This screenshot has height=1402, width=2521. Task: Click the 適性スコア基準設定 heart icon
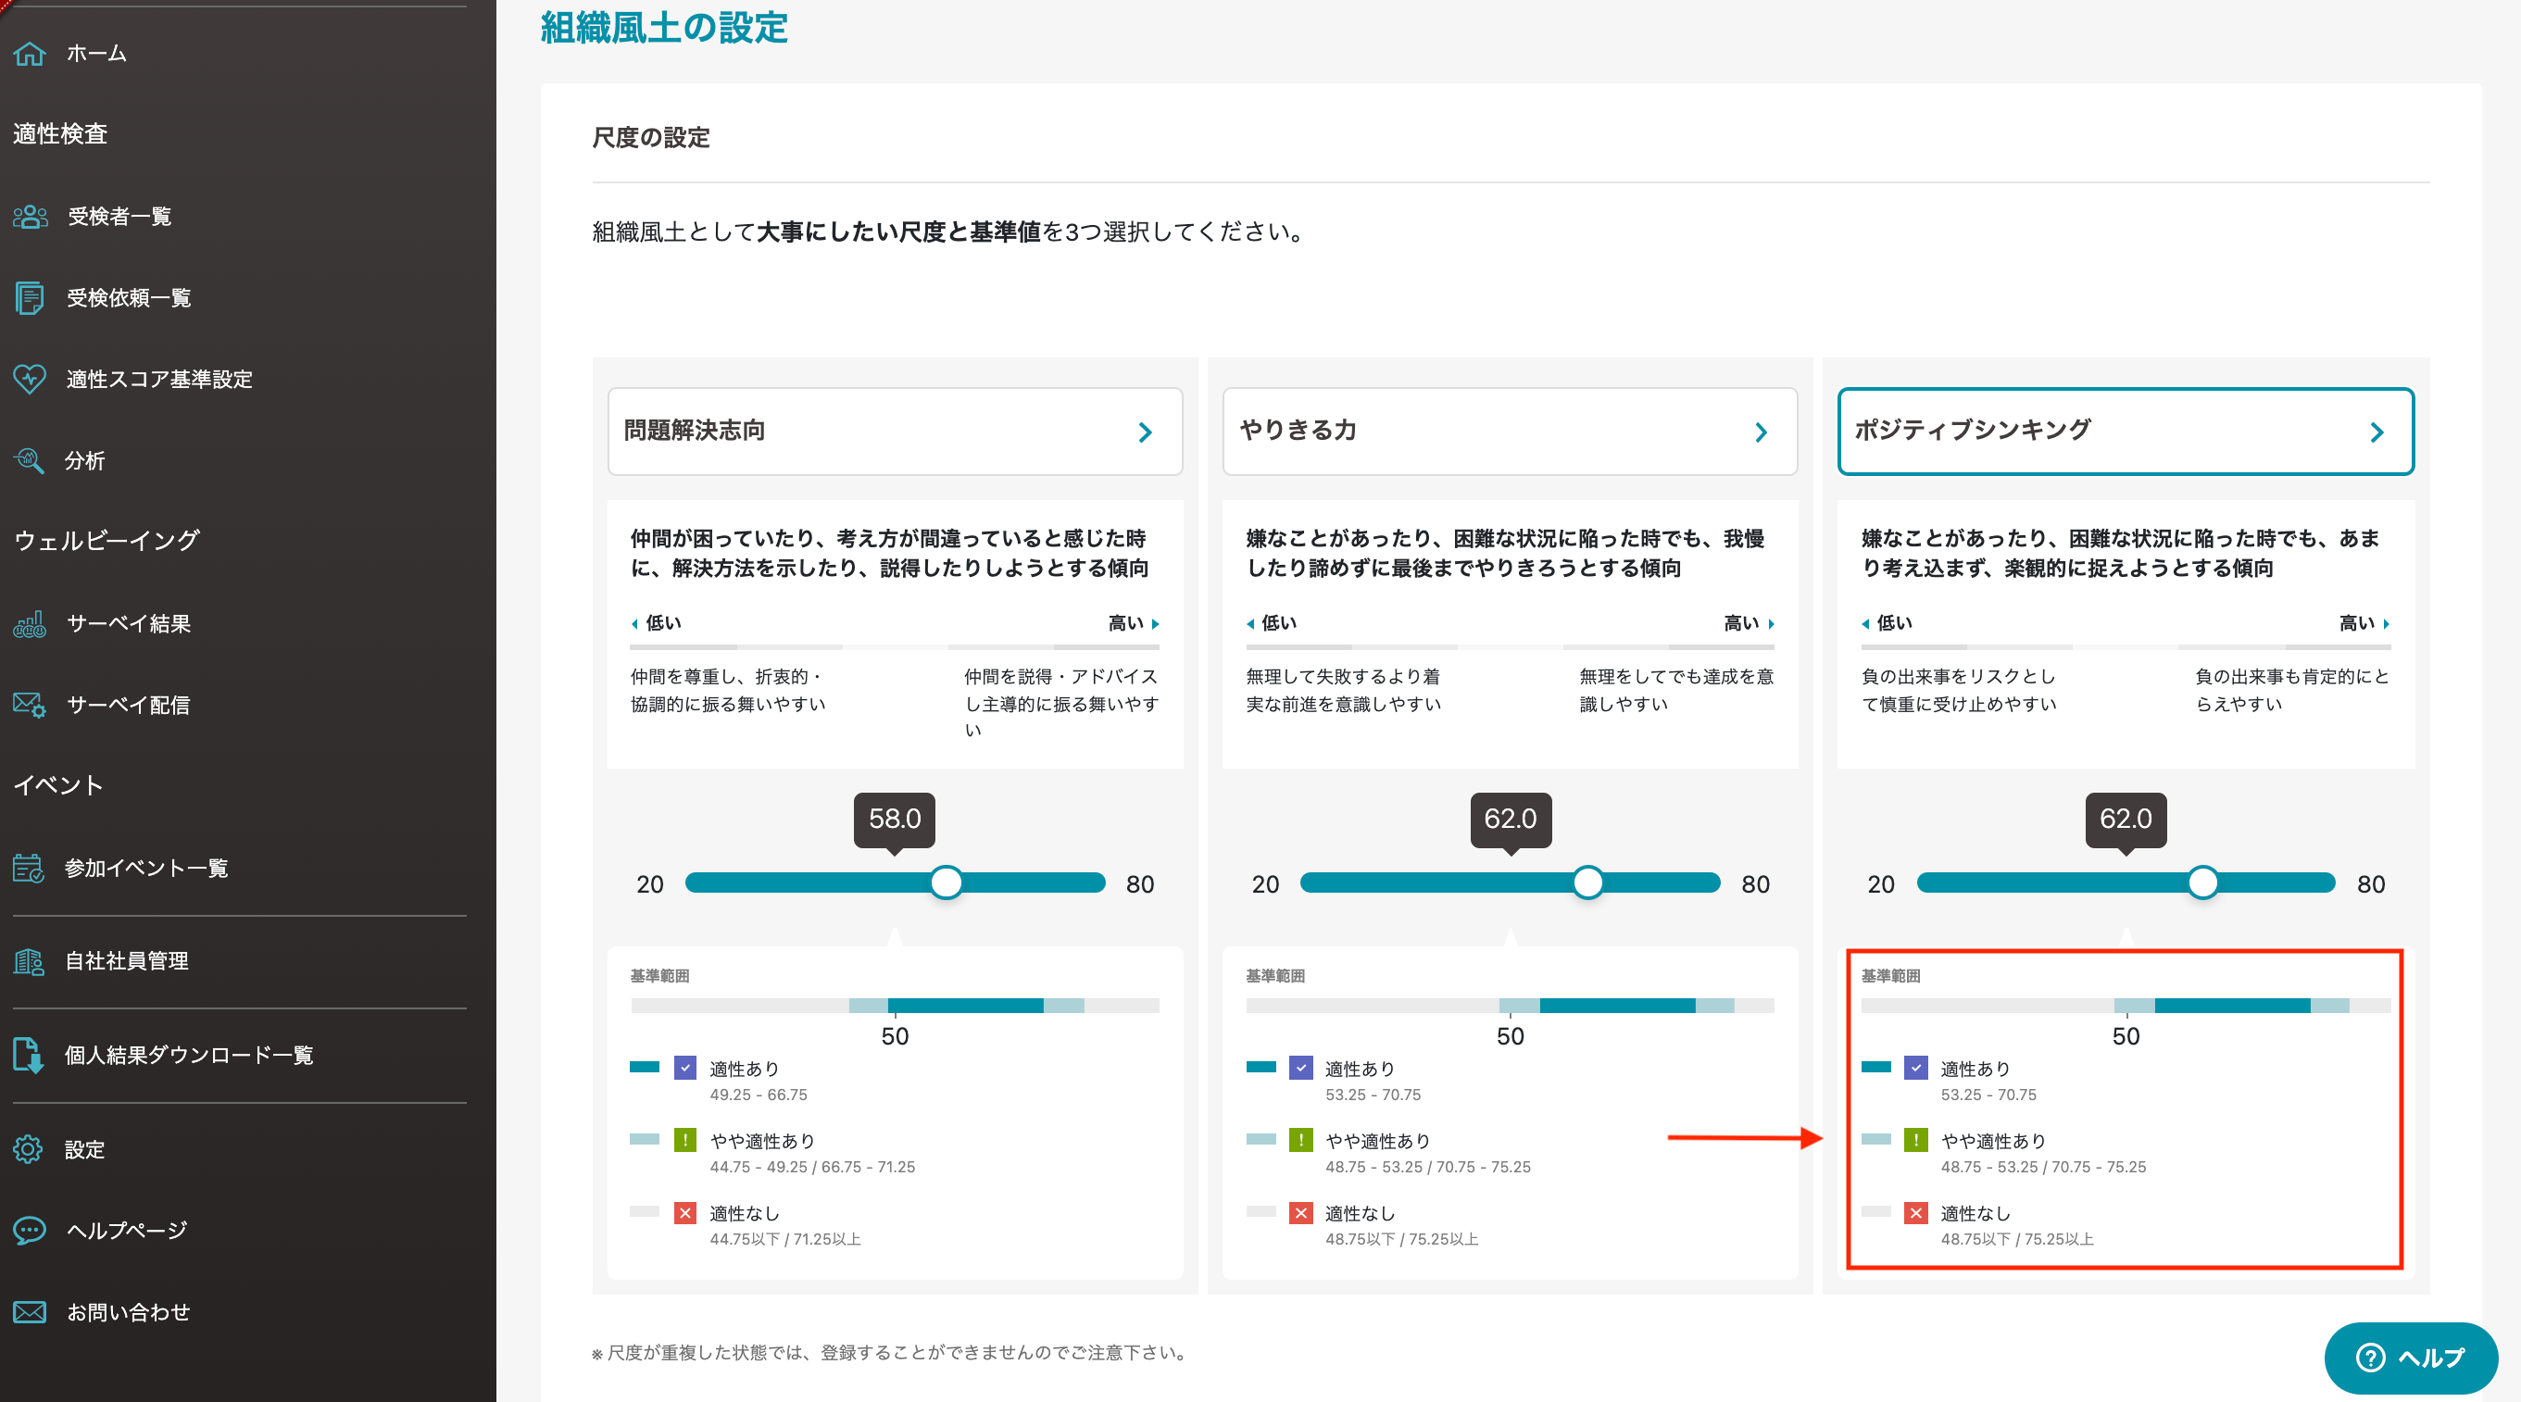point(30,379)
